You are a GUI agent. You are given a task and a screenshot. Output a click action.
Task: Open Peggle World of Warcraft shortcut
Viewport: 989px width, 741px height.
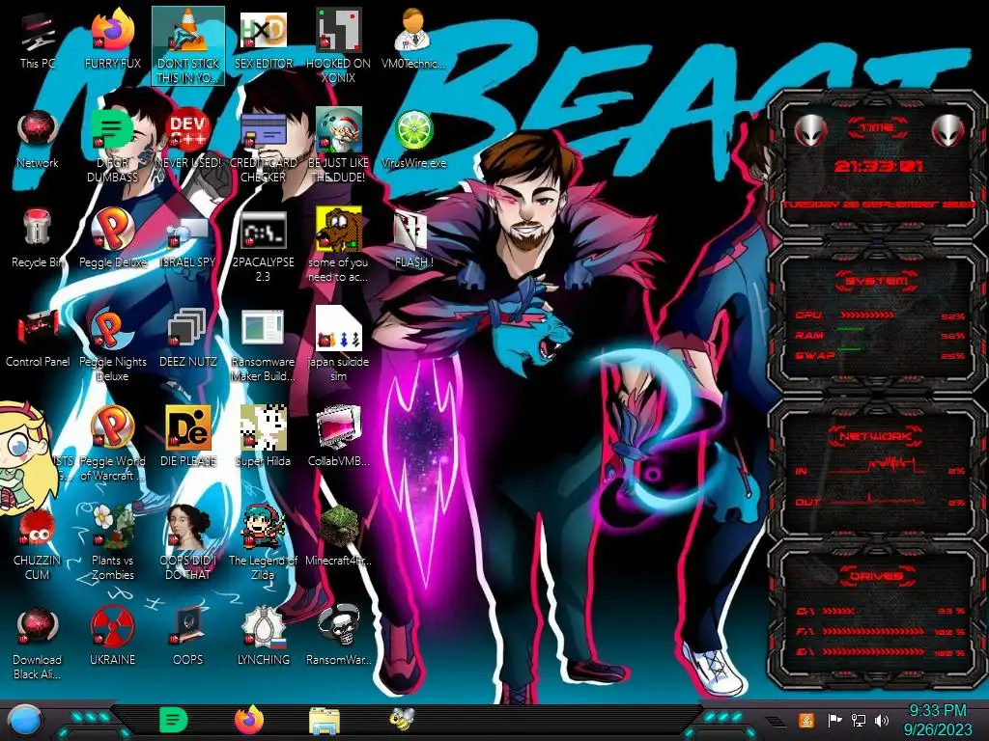click(x=112, y=444)
